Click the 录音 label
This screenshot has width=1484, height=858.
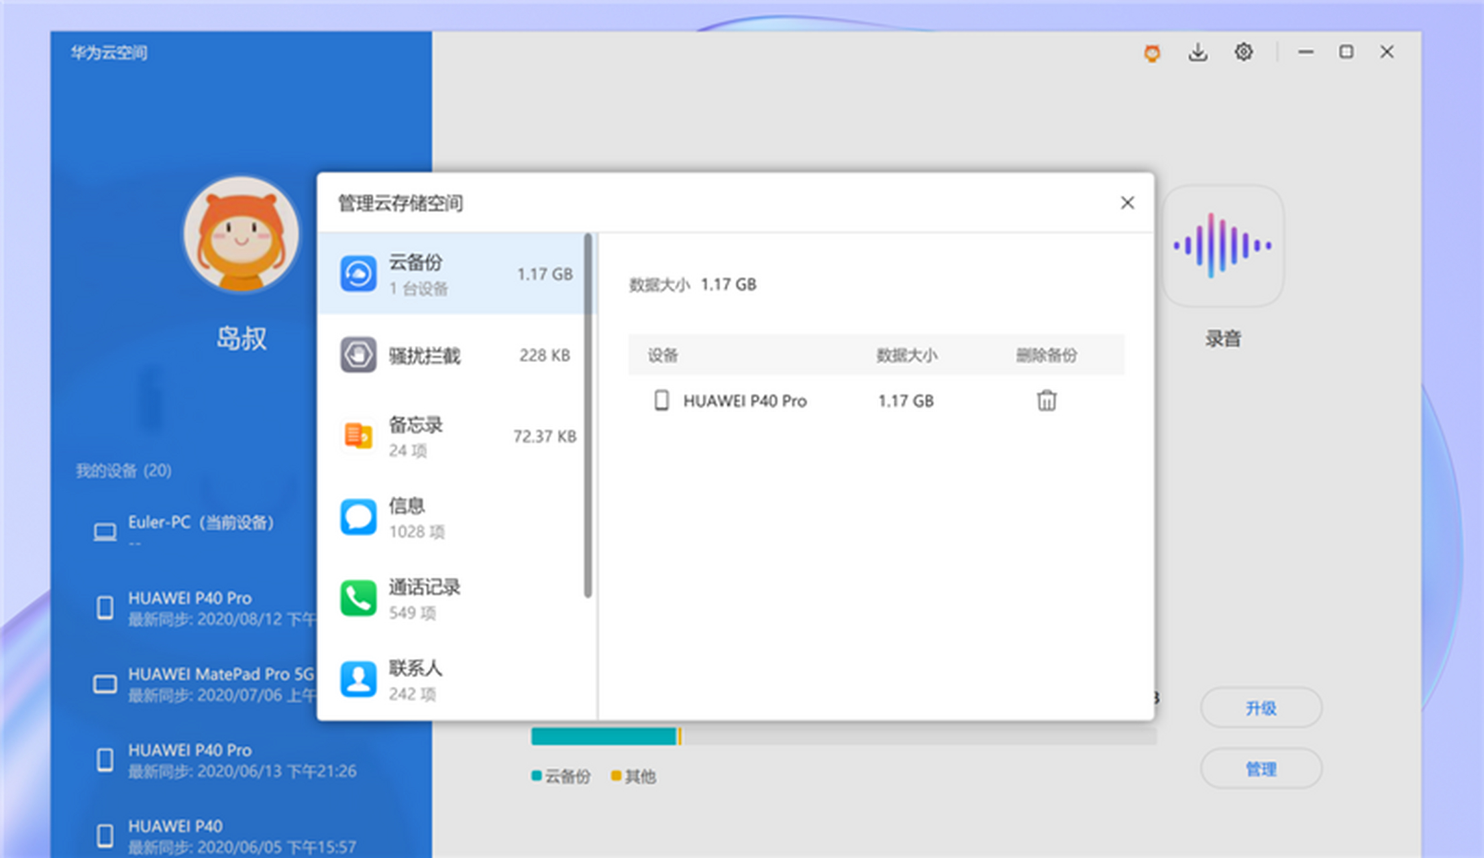[1222, 339]
